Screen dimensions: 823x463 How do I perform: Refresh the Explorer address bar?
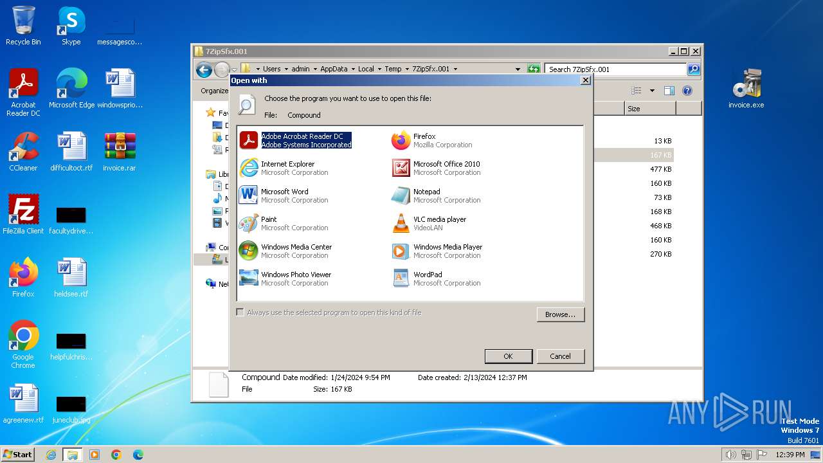coord(534,69)
